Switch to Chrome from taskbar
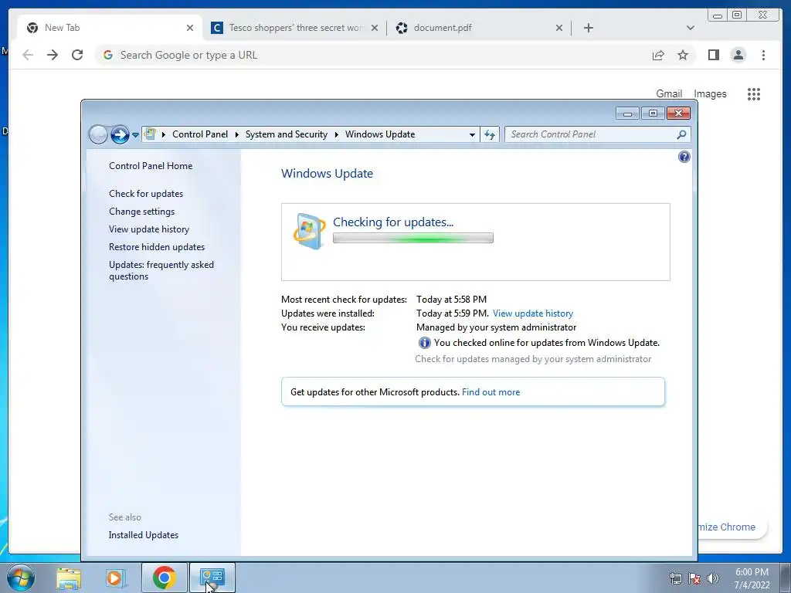Screen dimensions: 791x593 tap(164, 578)
